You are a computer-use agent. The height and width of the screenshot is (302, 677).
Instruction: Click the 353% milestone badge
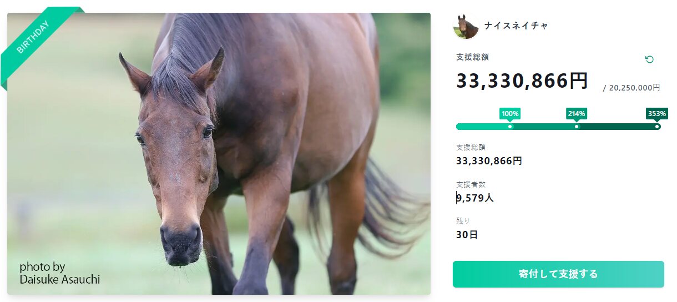[656, 114]
